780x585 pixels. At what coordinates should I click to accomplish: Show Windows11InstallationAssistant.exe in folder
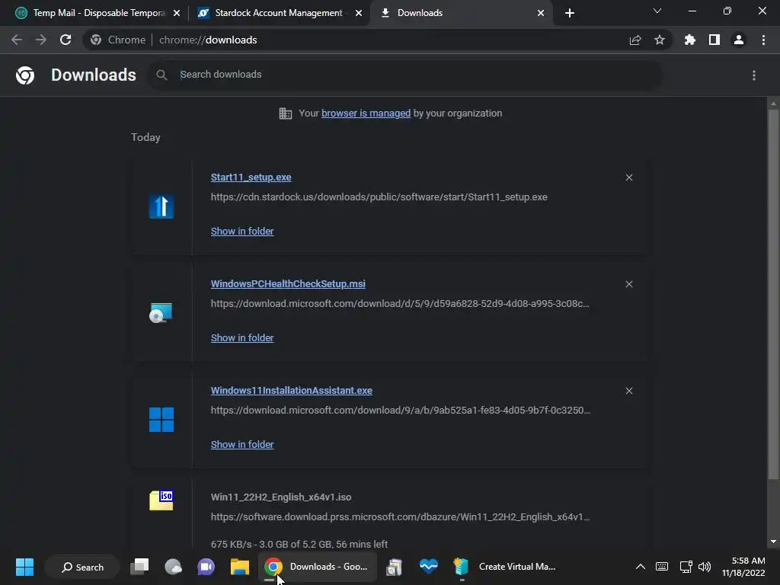[x=242, y=445]
